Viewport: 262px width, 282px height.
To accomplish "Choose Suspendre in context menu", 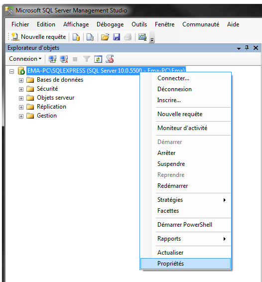I will (185, 164).
